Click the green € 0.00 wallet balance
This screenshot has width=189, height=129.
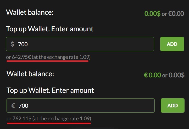[152, 75]
